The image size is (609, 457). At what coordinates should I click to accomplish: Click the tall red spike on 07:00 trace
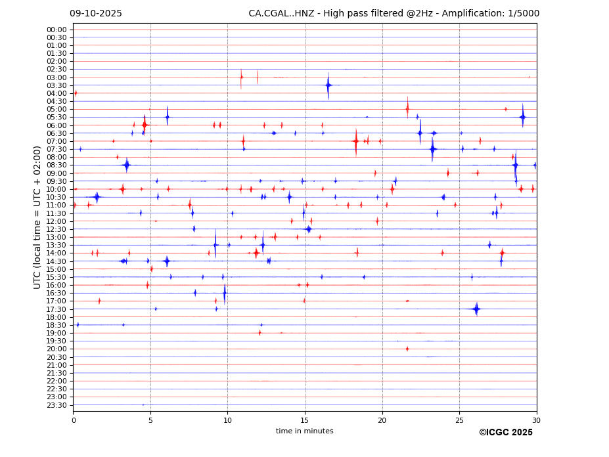[356, 141]
